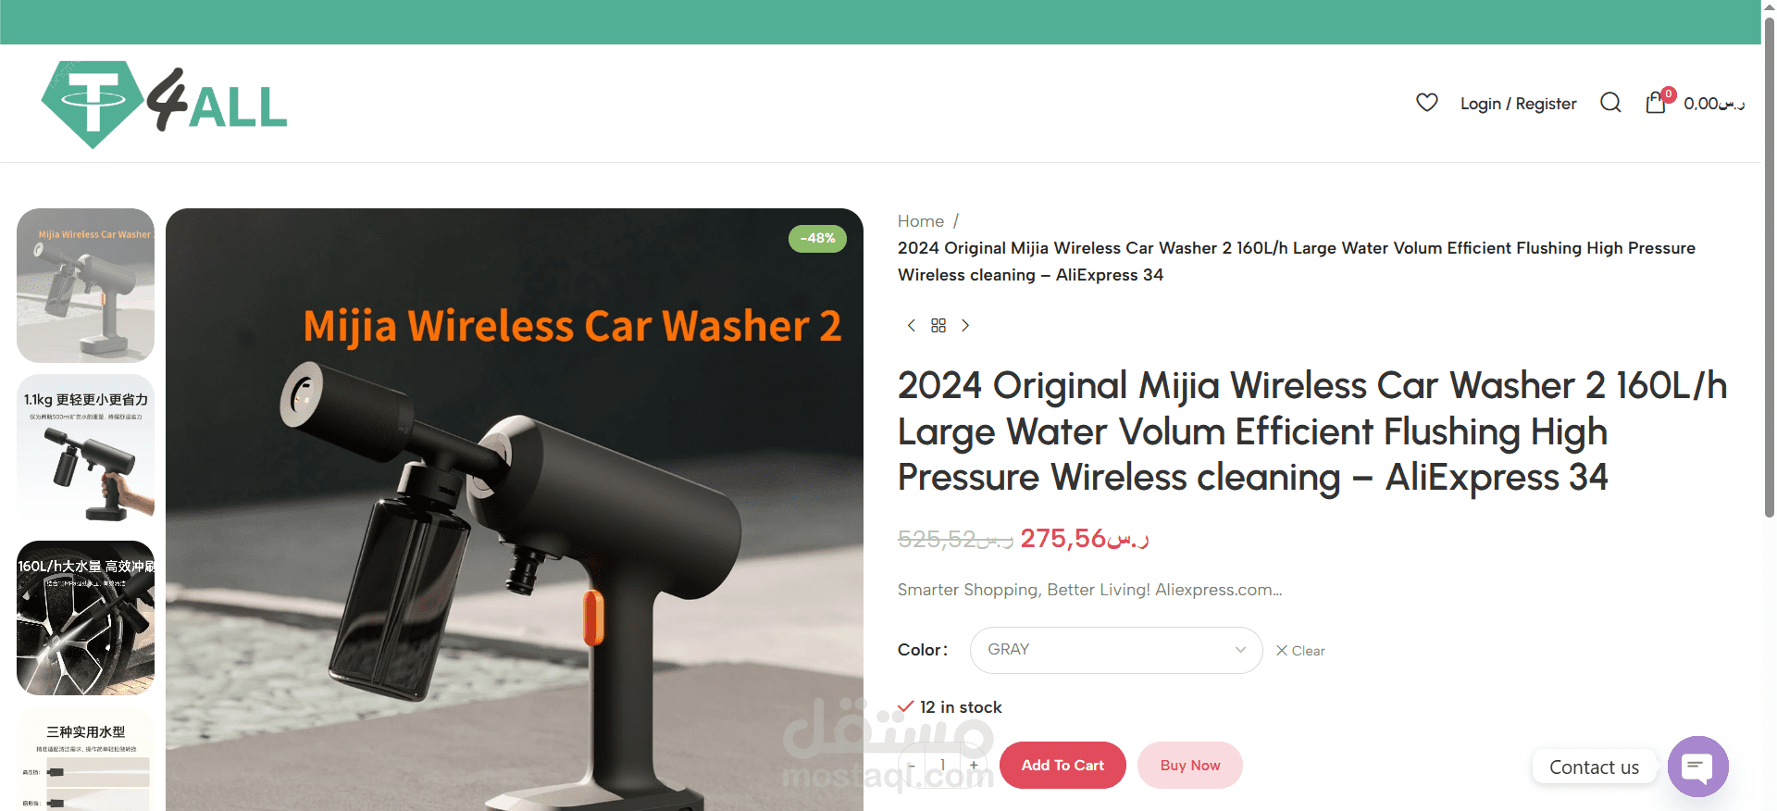Open the search magnifier icon
This screenshot has width=1777, height=811.
click(x=1610, y=103)
